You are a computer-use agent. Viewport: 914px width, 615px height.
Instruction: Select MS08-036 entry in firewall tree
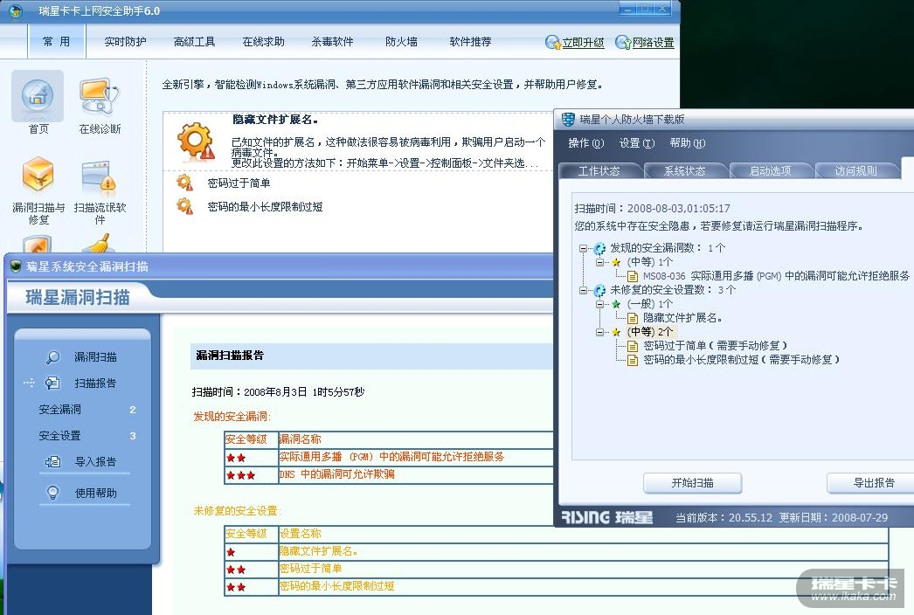(776, 276)
